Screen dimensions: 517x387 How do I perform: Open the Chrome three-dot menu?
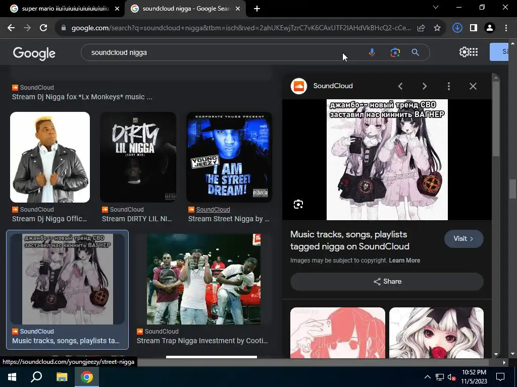[x=506, y=28]
